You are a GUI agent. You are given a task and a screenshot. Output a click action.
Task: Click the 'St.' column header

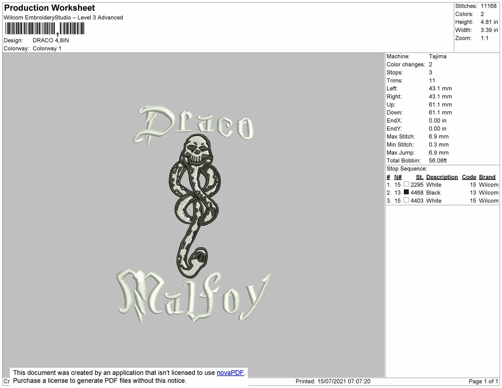[x=419, y=177]
